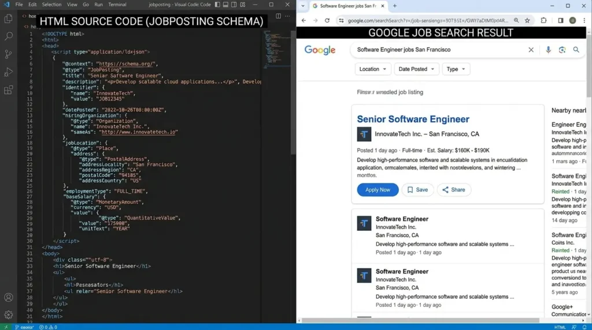
Task: Click the horizontal scrollbar under job results
Action: pos(422,320)
